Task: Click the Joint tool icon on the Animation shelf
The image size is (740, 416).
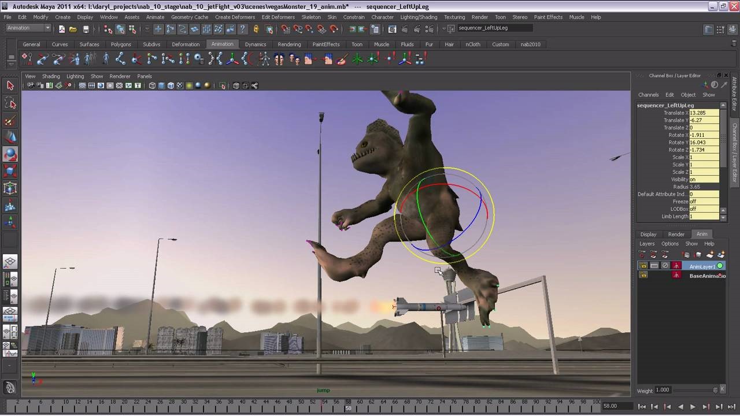Action: 120,58
